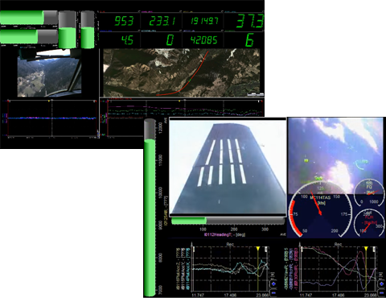Click the blue minus icon below acceleration chart

coord(273,292)
